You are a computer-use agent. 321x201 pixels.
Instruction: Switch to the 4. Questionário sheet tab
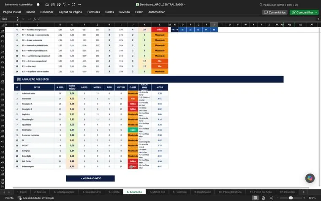point(92,192)
